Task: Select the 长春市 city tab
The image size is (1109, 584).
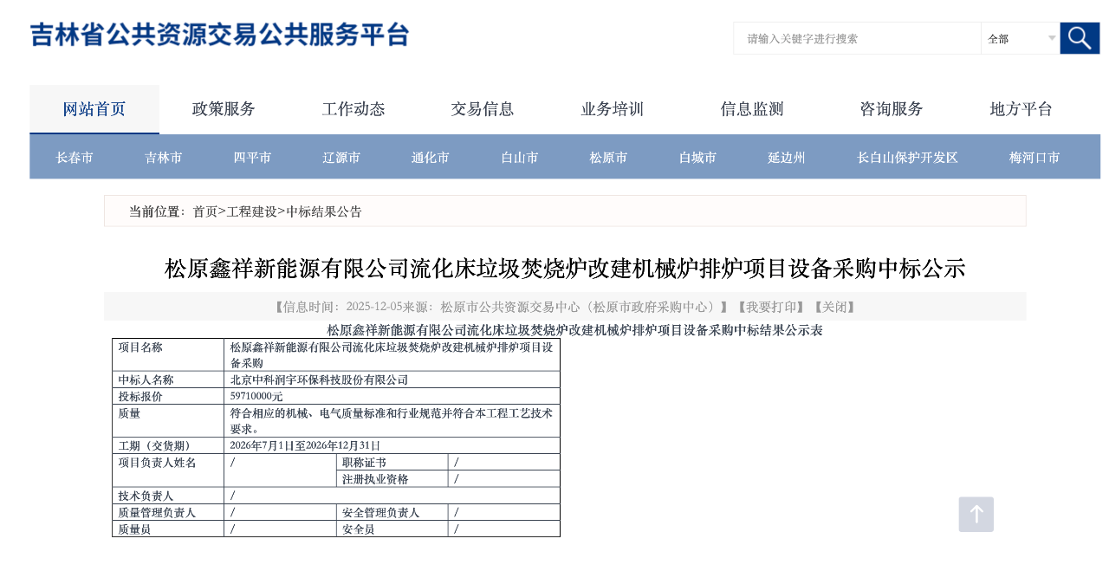Action: point(75,157)
